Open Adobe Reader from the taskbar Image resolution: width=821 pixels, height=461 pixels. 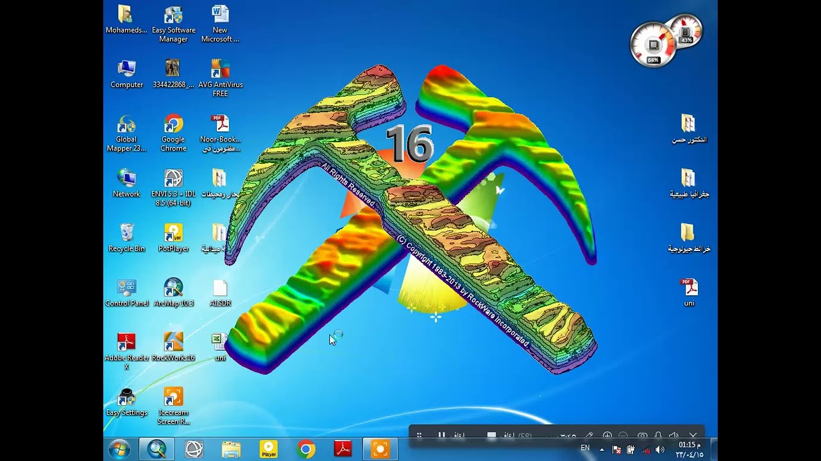[343, 449]
